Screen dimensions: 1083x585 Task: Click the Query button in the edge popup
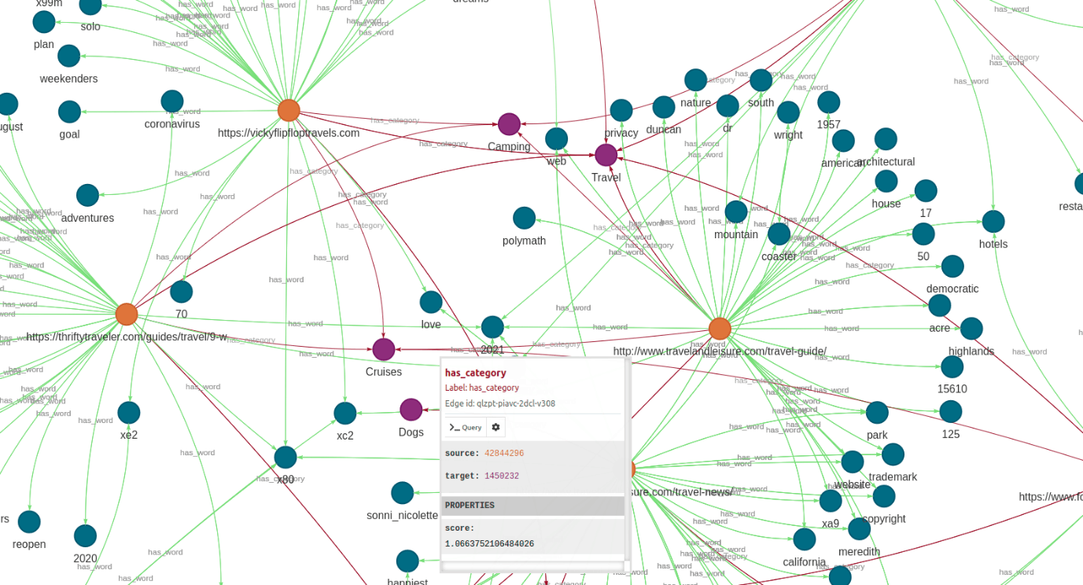pyautogui.click(x=465, y=427)
